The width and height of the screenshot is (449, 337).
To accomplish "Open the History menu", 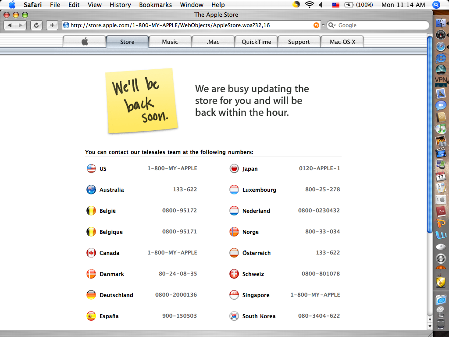I will coord(120,4).
